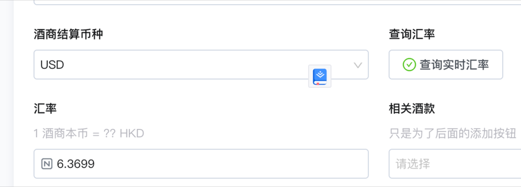Open the 请选择 related wine dropdown
The height and width of the screenshot is (187, 521).
coord(455,163)
